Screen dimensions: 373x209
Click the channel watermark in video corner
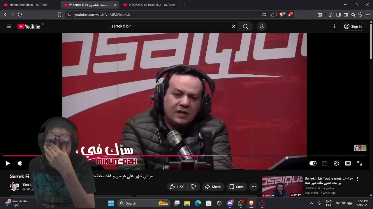[x=360, y=148]
